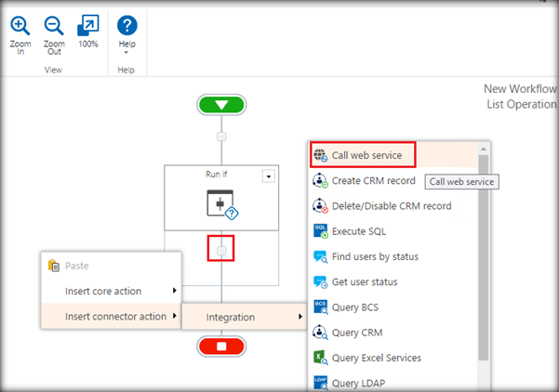
Task: Click the Delete/Disable CRM record icon
Action: click(320, 206)
